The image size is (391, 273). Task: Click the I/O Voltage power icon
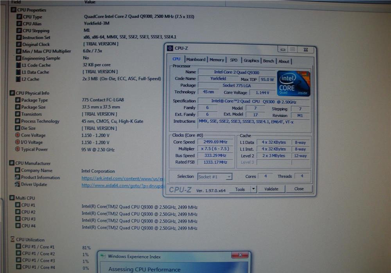point(18,142)
